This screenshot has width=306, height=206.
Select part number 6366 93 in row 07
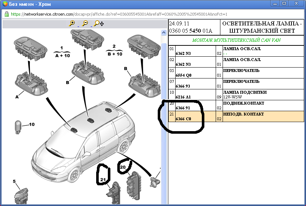[183, 86]
